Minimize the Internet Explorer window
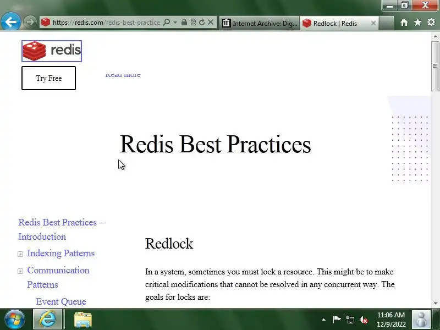The height and width of the screenshot is (330, 440). pyautogui.click(x=390, y=5)
